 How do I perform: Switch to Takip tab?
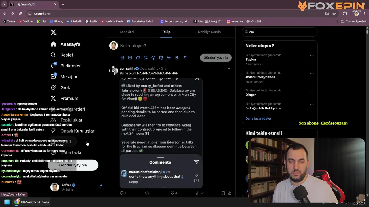166,32
